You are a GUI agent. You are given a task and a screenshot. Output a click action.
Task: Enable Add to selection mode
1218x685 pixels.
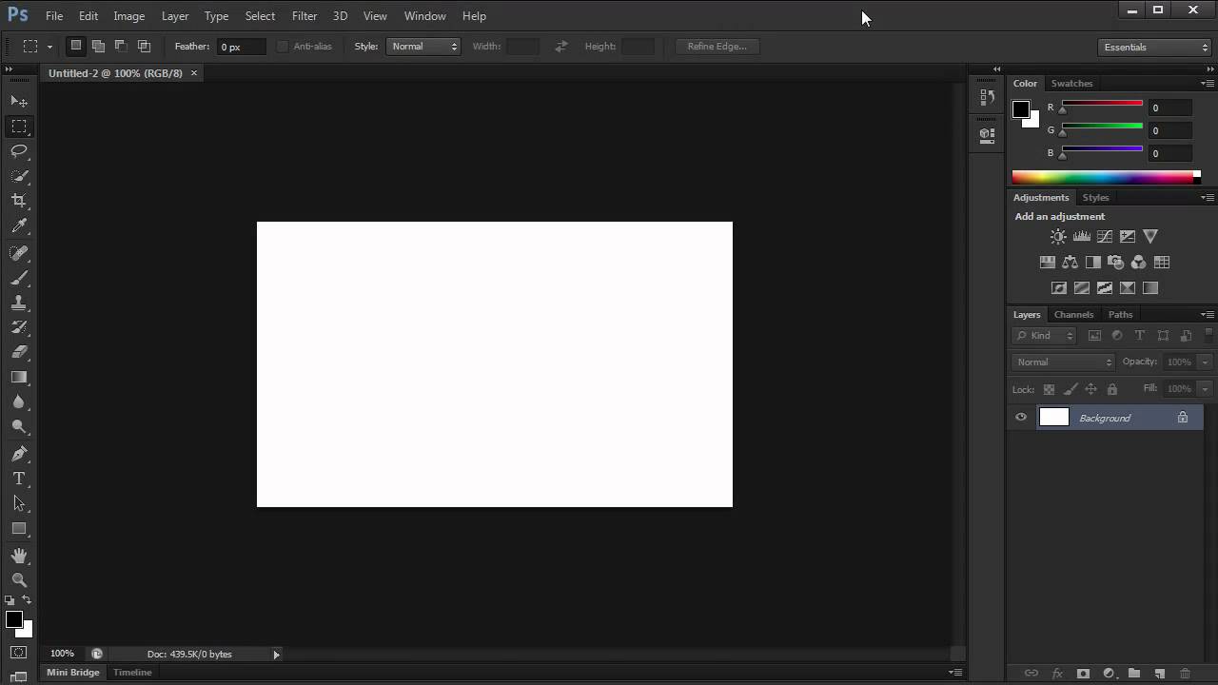pos(98,46)
